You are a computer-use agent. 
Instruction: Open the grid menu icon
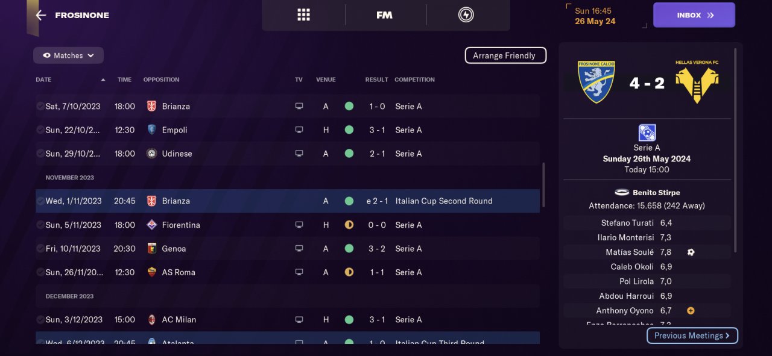[303, 15]
